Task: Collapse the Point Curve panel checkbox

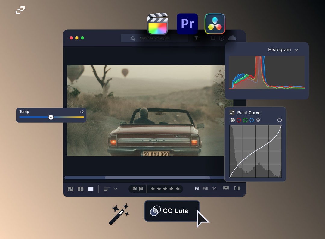Action: click(x=232, y=112)
